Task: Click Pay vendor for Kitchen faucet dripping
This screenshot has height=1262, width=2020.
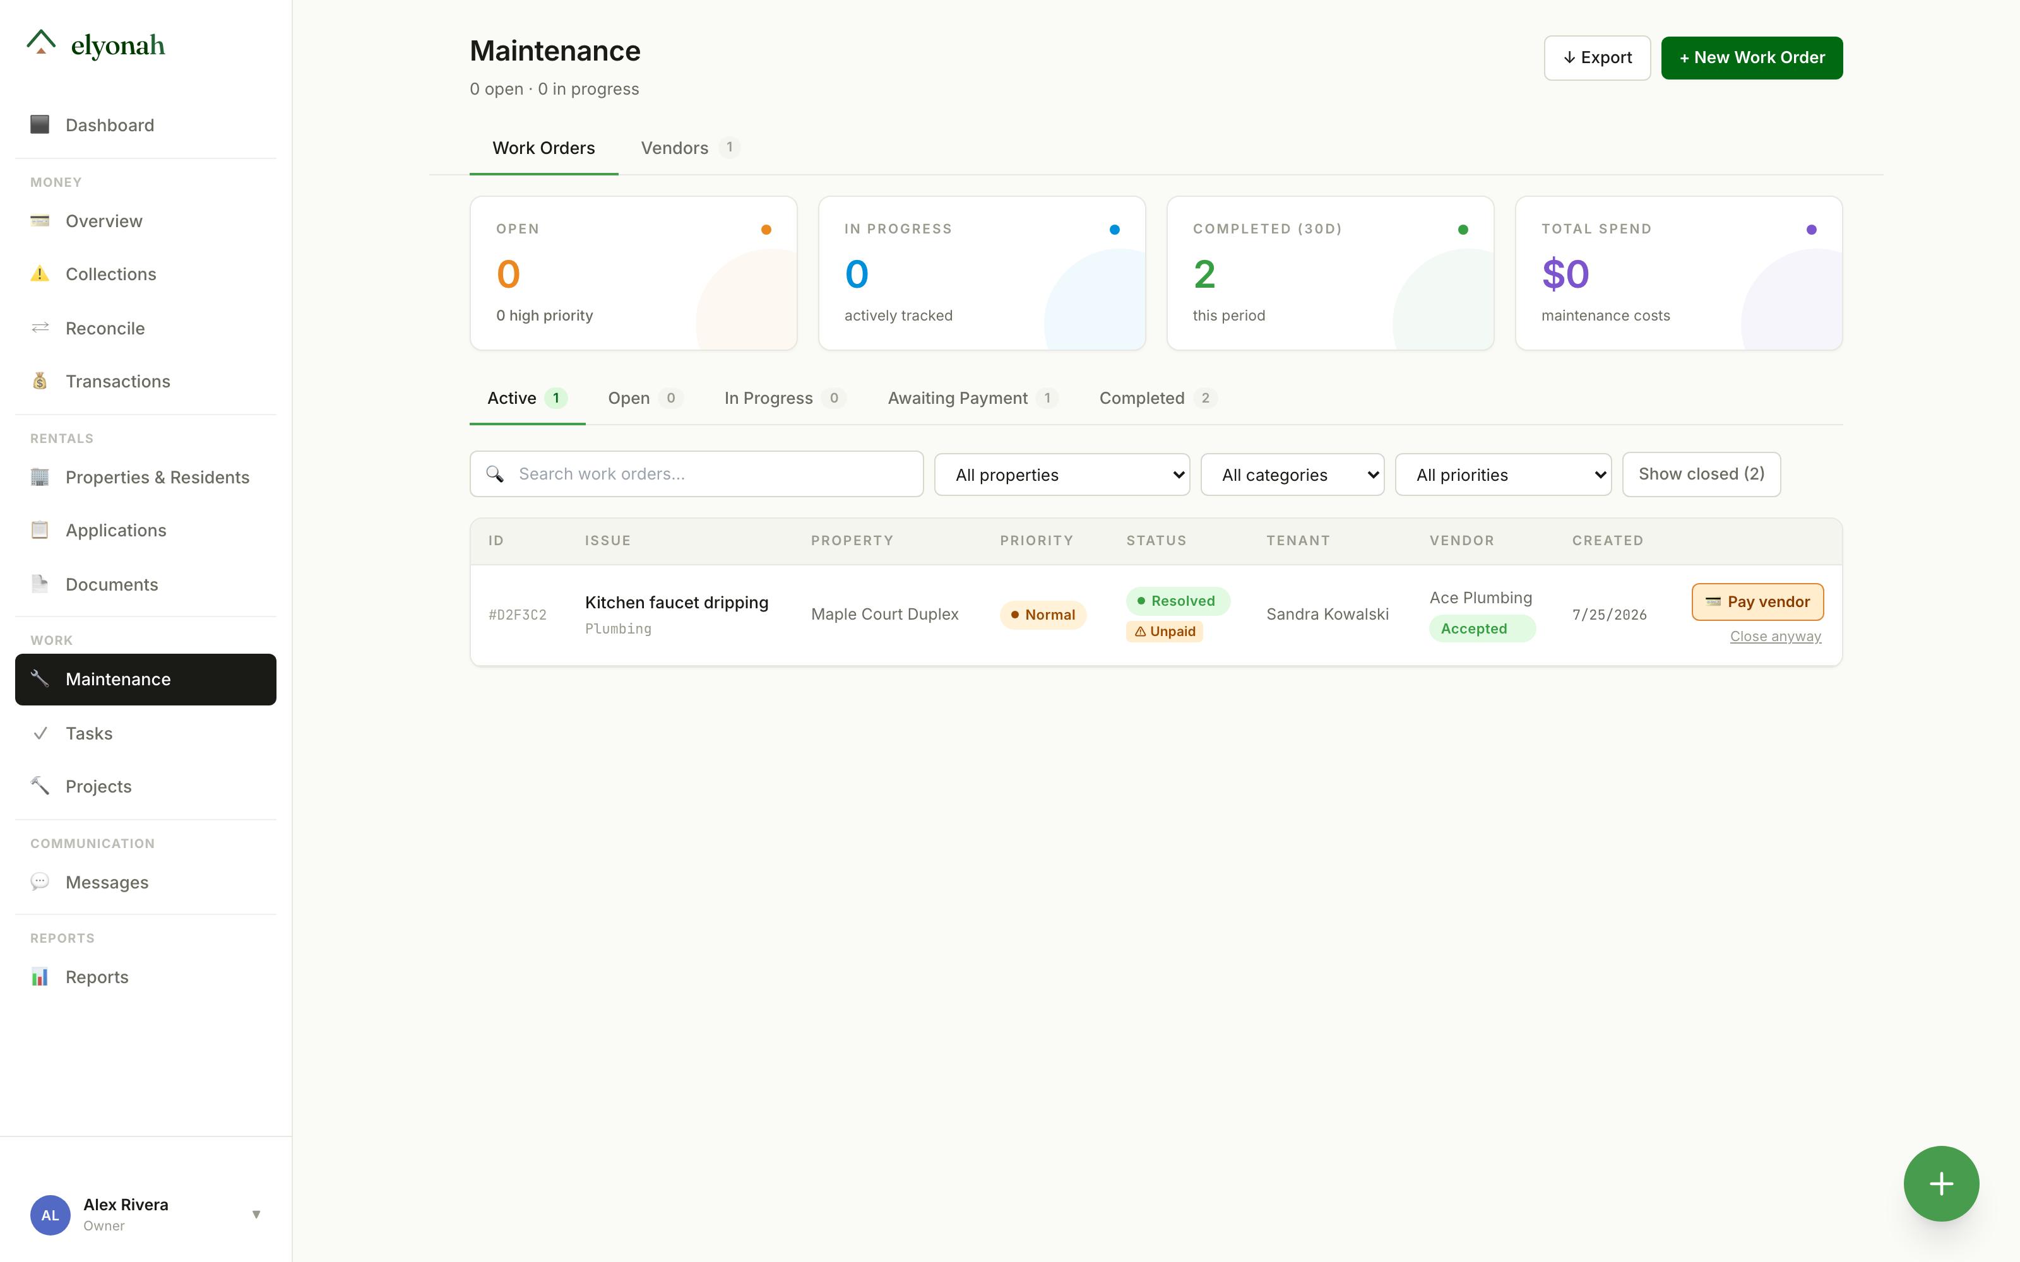Action: (x=1757, y=602)
